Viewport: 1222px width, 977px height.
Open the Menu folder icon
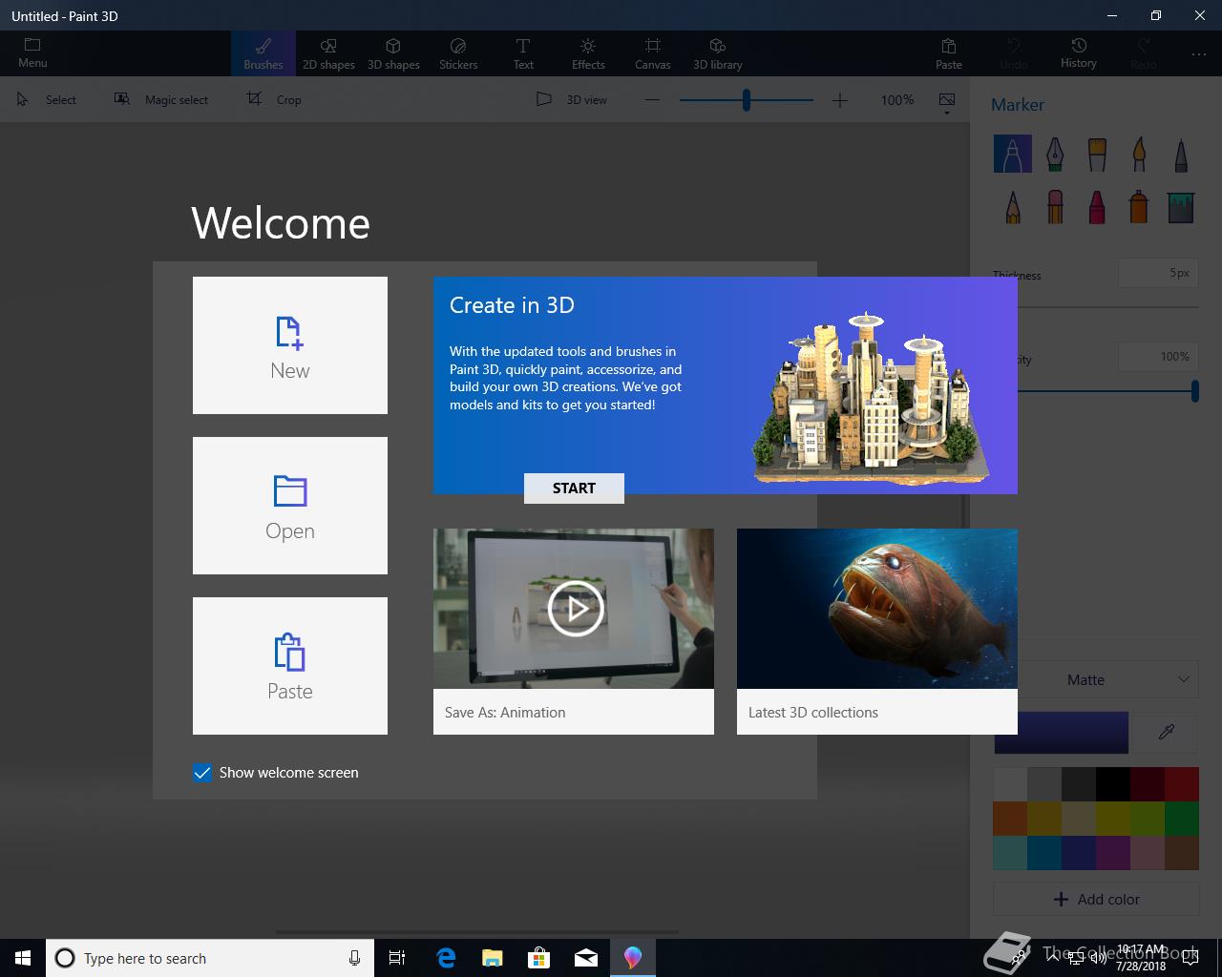32,52
